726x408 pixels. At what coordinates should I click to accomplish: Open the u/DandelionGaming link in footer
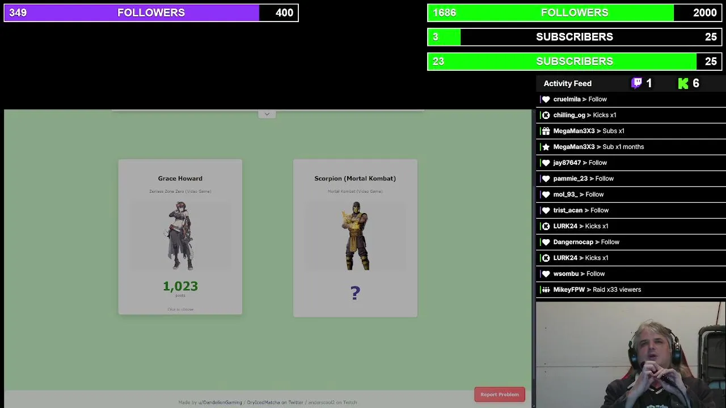tap(220, 402)
